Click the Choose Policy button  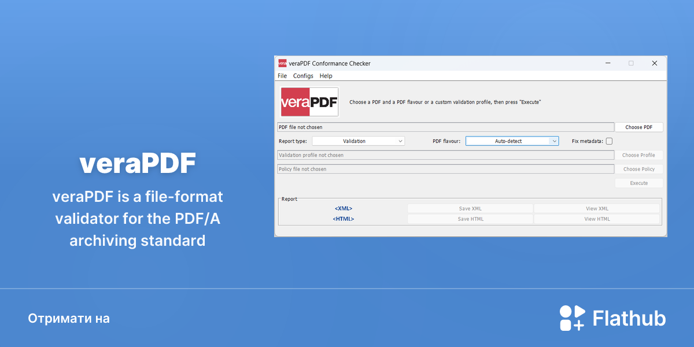639,169
